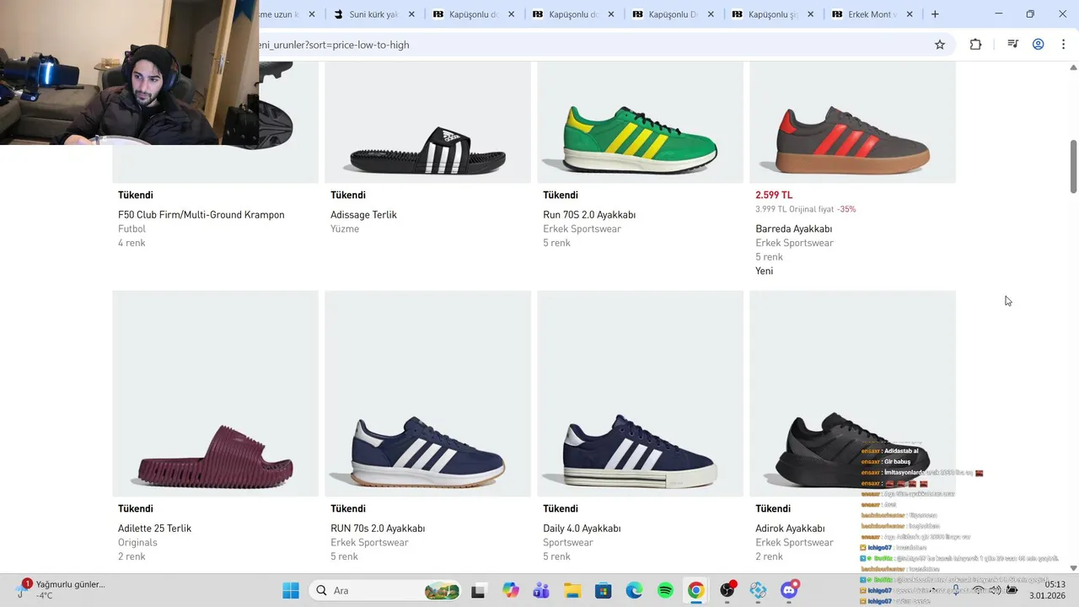Open the Daily 4.0 Ayakkabı product link
The width and height of the screenshot is (1079, 607).
(x=582, y=529)
